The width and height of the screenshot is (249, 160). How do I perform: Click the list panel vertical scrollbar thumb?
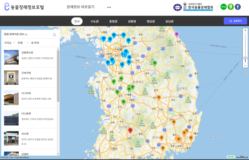[x=58, y=76]
